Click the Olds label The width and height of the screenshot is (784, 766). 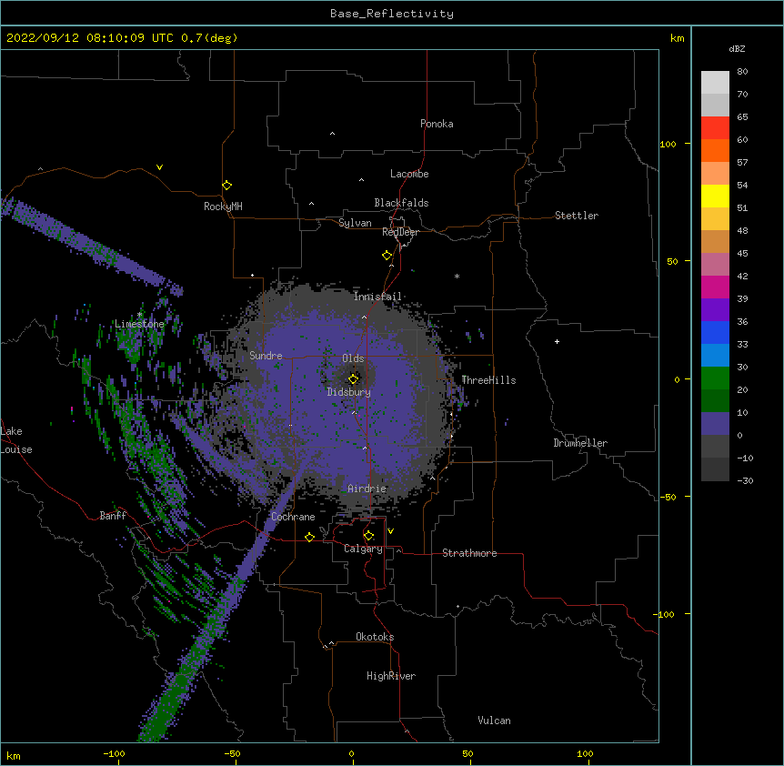tap(353, 358)
